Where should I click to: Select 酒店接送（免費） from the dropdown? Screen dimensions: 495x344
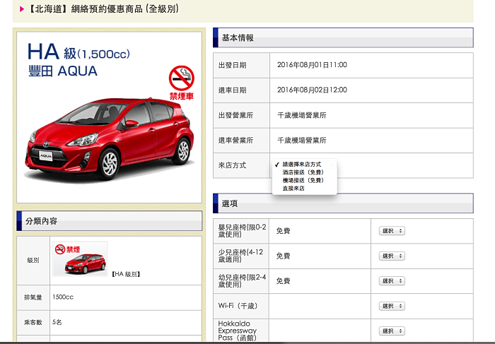(303, 172)
